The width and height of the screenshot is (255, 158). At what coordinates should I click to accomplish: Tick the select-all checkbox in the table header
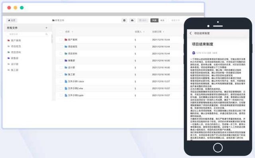click(x=61, y=32)
